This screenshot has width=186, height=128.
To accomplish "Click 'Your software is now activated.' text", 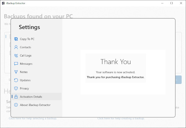I will tap(115, 72).
